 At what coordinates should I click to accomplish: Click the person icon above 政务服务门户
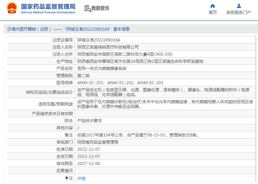(239, 6)
